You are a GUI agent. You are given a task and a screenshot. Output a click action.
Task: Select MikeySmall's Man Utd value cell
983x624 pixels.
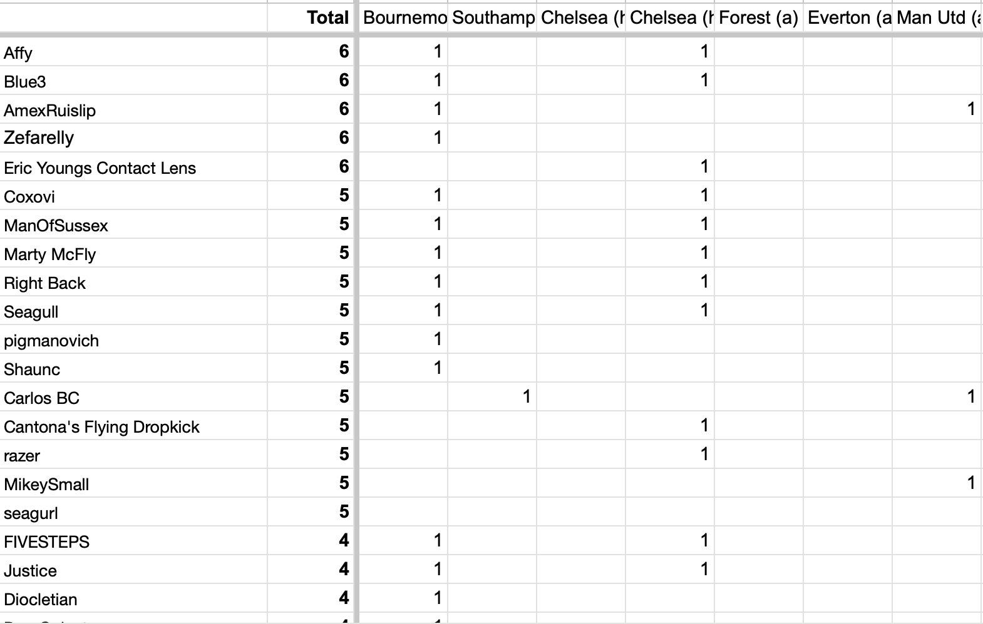937,483
